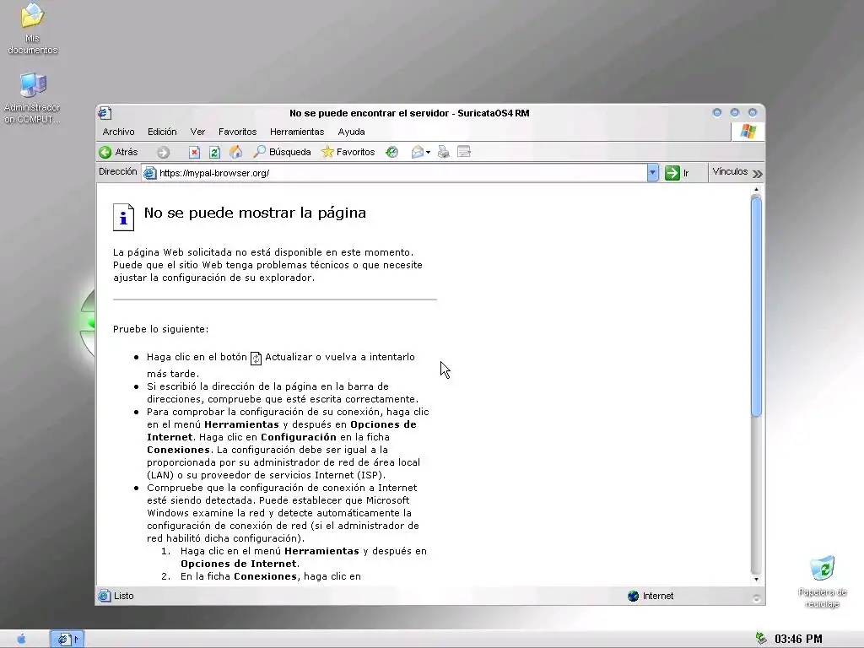Viewport: 864px width, 648px height.
Task: Select the Papelera de reciclaje icon
Action: coord(822,582)
